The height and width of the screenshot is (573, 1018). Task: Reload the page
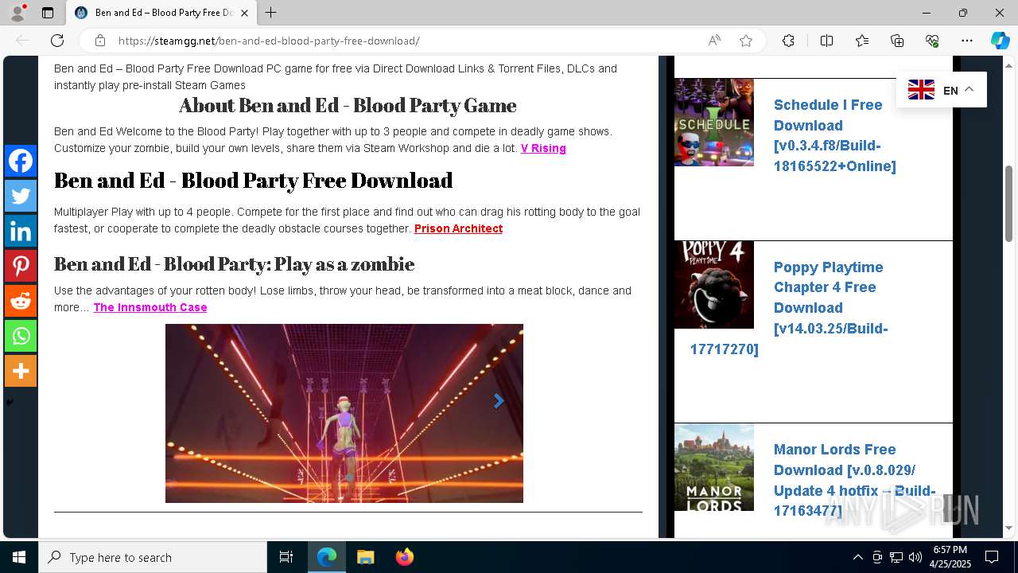[57, 41]
